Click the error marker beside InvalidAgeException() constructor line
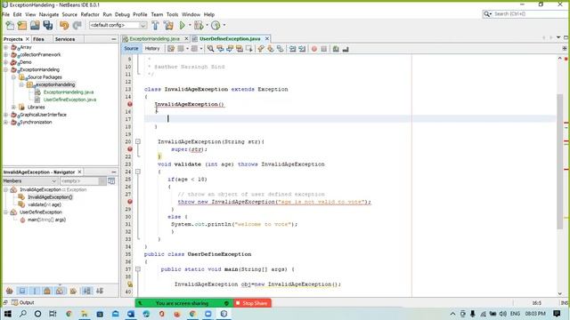The image size is (570, 320). click(130, 104)
